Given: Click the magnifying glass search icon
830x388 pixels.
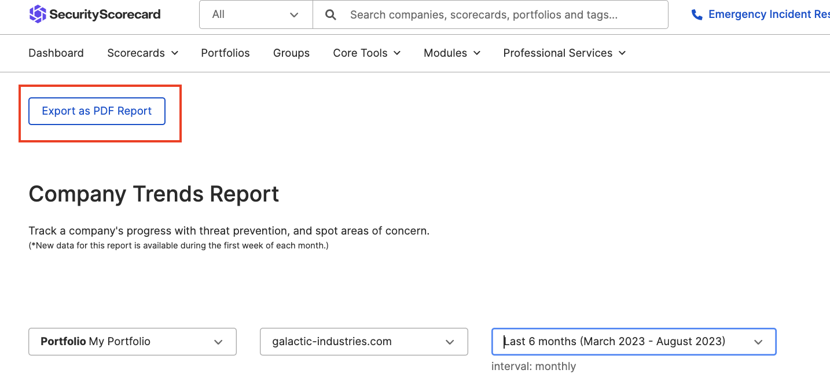Looking at the screenshot, I should click(x=330, y=14).
